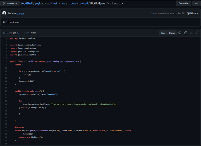Click line number 1

(6, 38)
